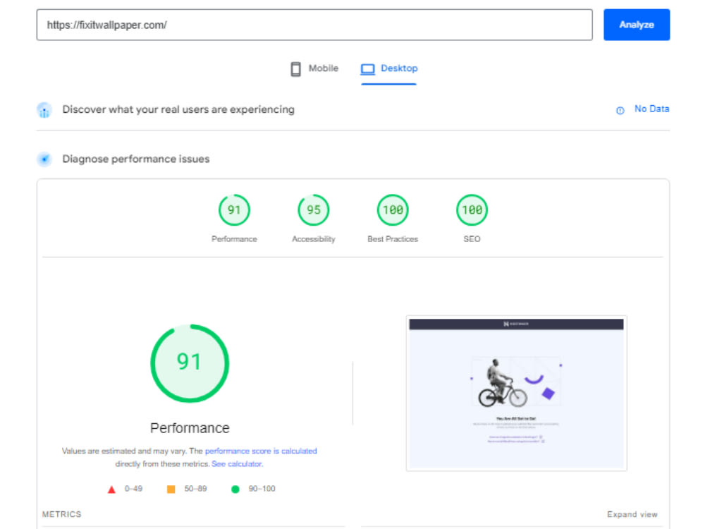Click the 95 Accessibility score gauge
Viewport: 705px width, 529px height.
314,209
